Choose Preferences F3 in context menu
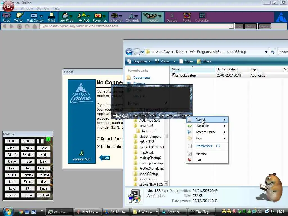The height and width of the screenshot is (216, 288). pos(207,146)
